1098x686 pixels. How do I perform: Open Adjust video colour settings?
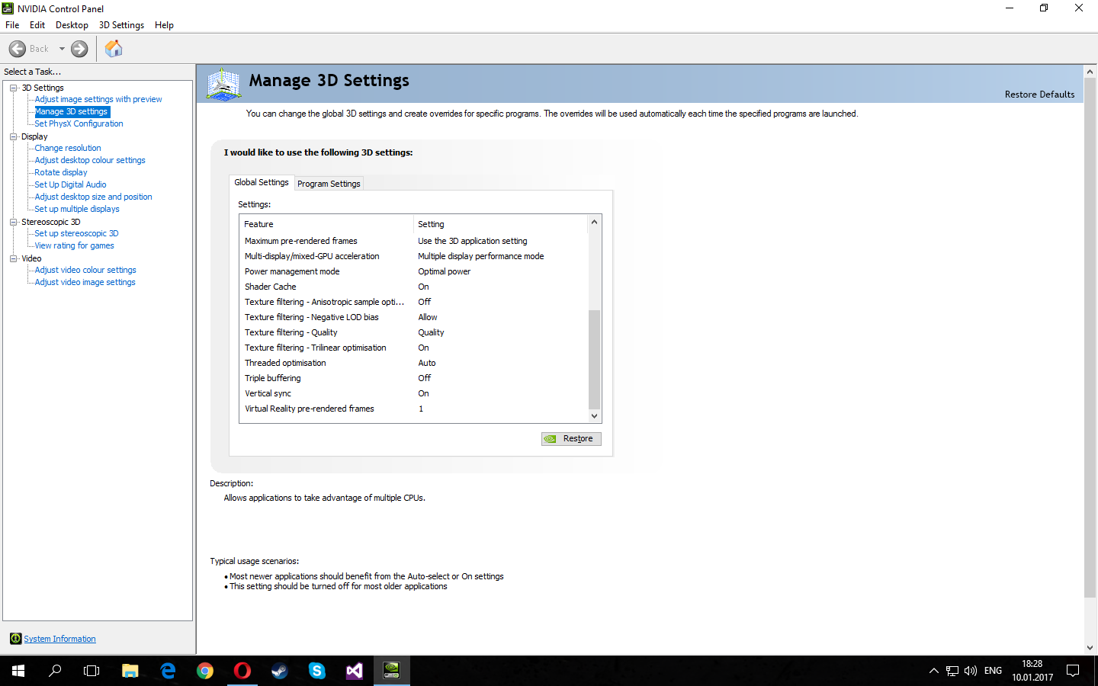(85, 270)
